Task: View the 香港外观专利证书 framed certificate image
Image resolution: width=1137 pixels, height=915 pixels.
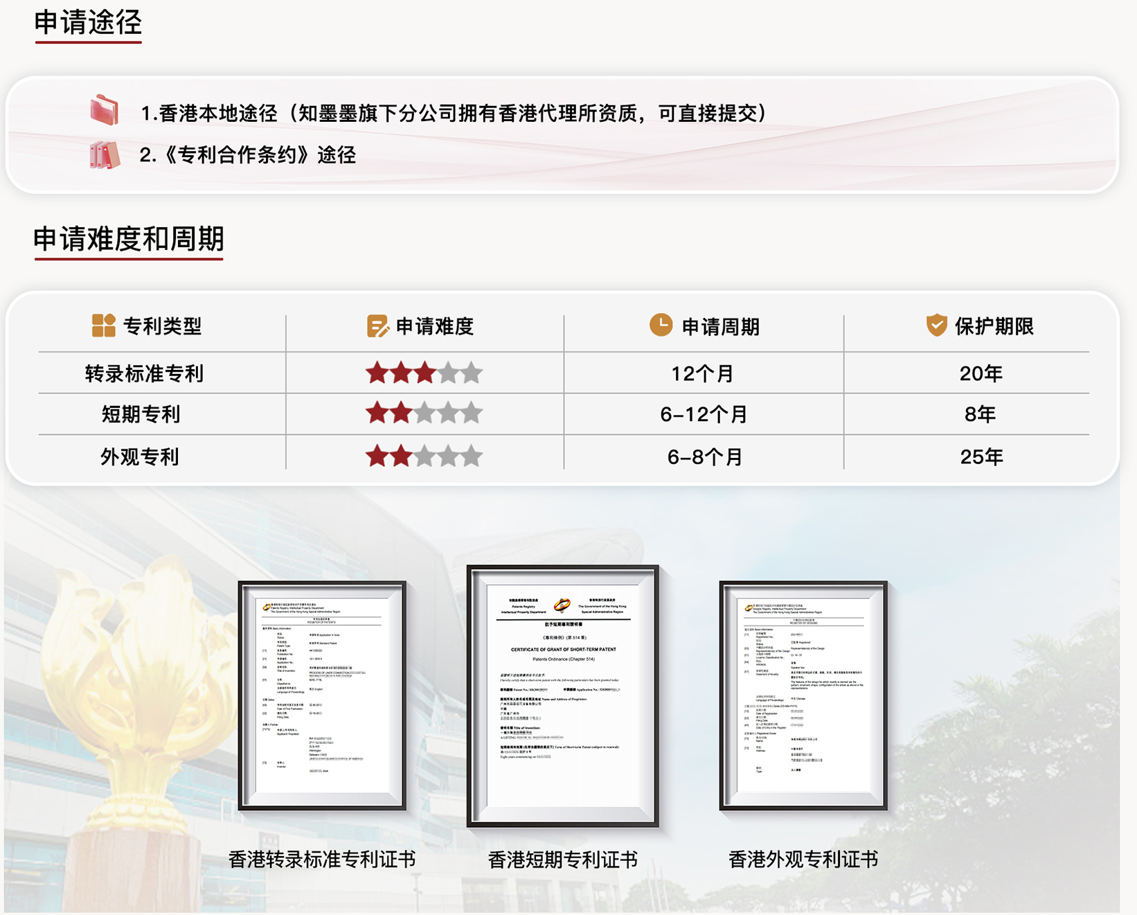Action: tap(803, 695)
